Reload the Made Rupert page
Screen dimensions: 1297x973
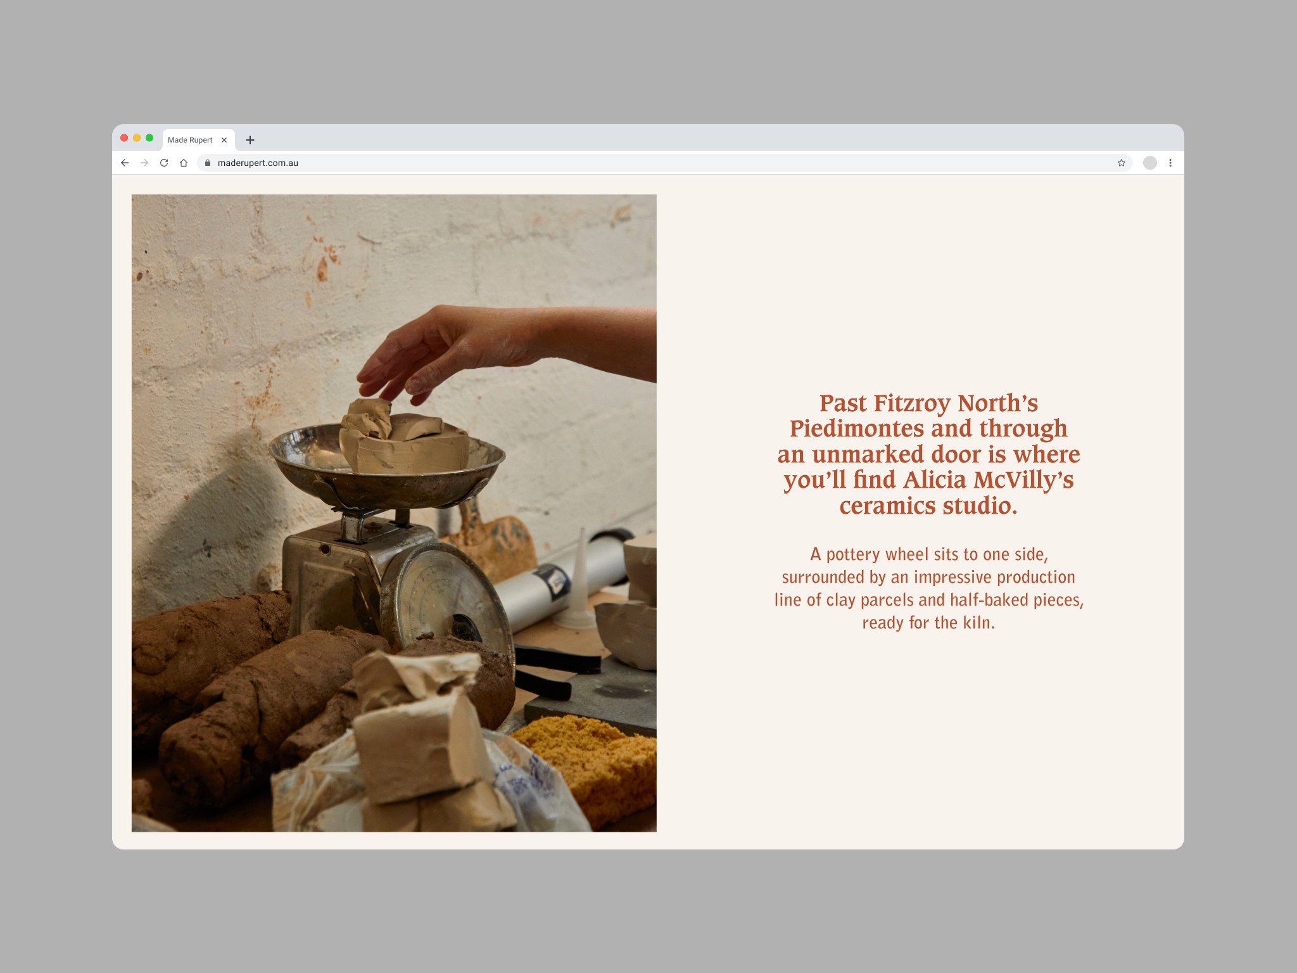(164, 163)
